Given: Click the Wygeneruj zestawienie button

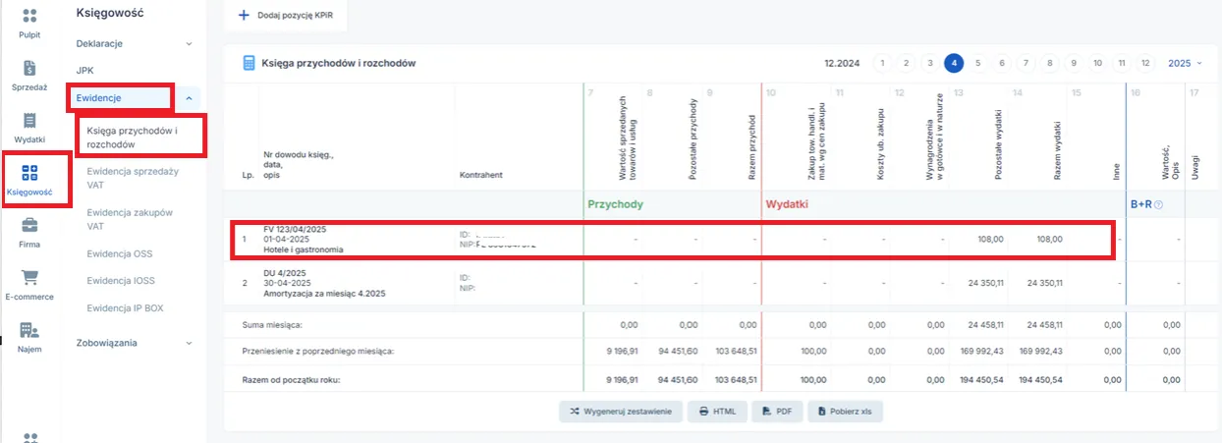Looking at the screenshot, I should coord(620,412).
